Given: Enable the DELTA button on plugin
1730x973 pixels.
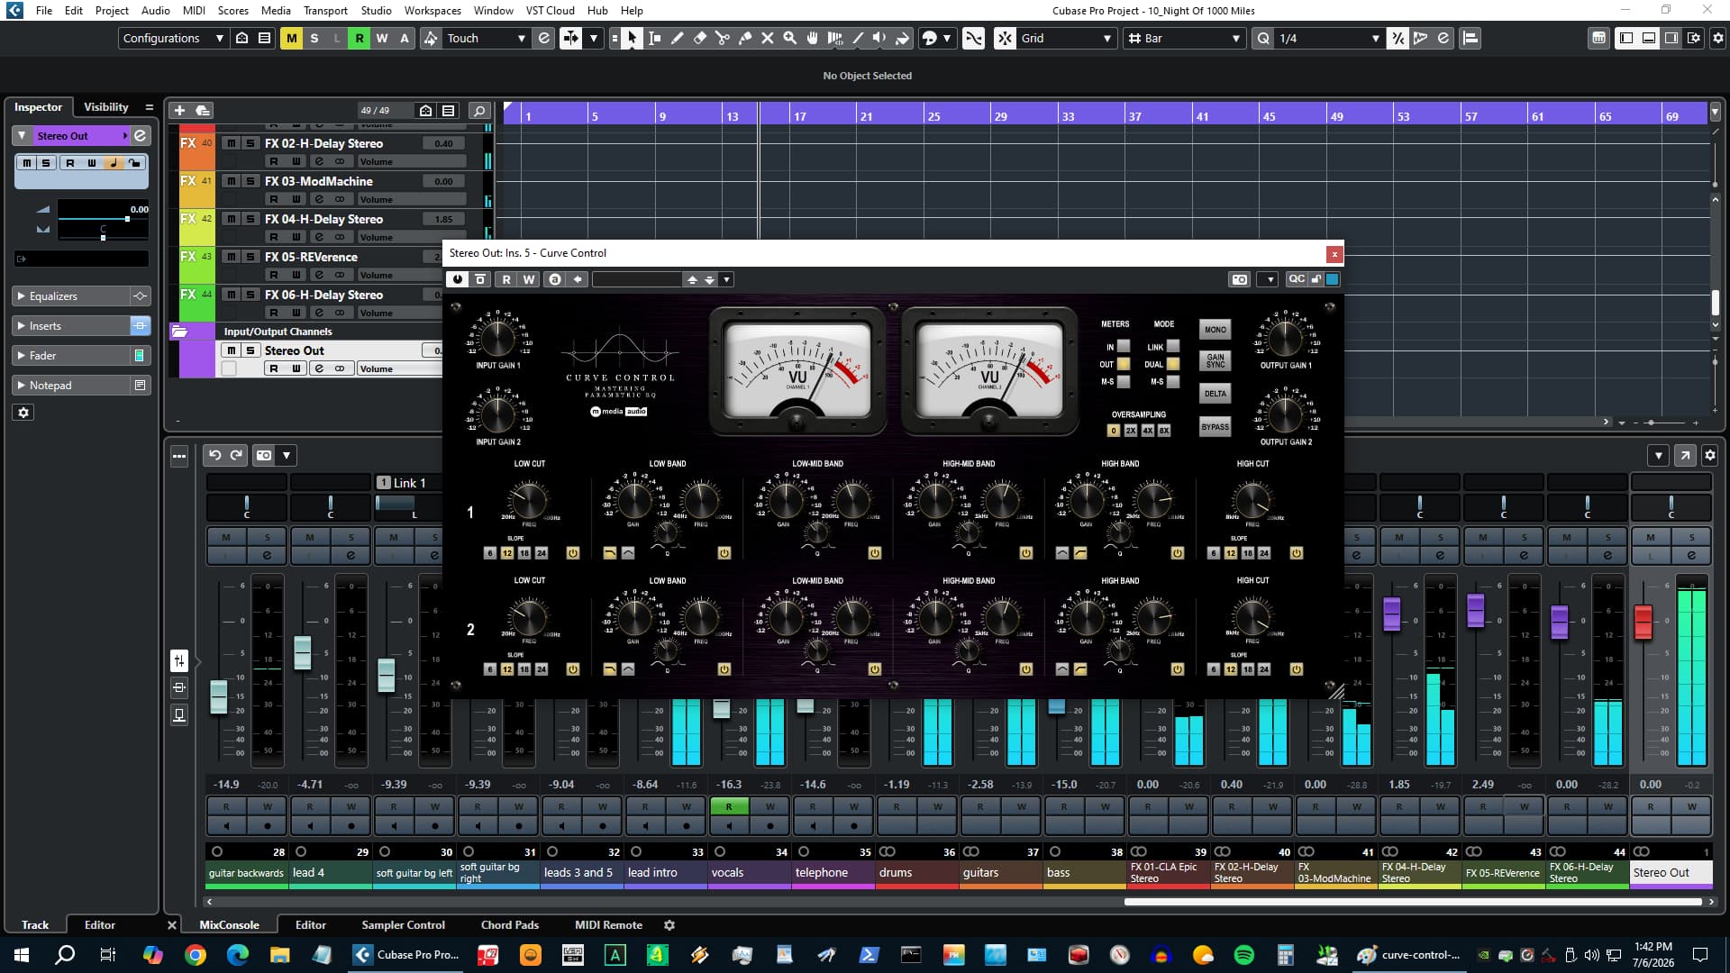Looking at the screenshot, I should pos(1215,394).
